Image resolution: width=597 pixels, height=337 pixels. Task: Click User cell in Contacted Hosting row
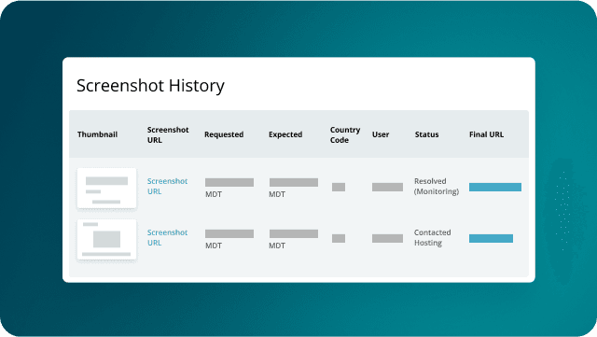[x=387, y=238]
